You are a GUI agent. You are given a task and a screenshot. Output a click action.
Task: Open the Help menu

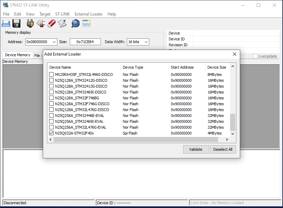tap(112, 14)
